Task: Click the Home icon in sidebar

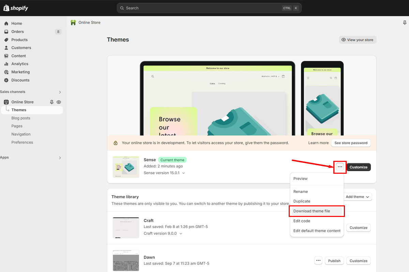Action: [6, 23]
